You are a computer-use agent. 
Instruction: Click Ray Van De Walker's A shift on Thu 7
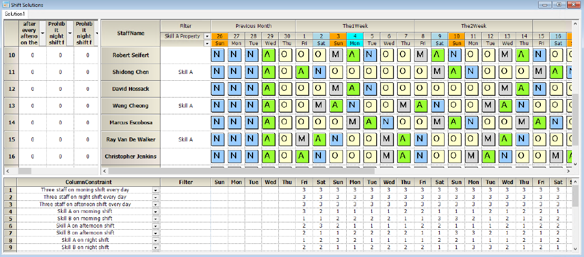click(x=404, y=140)
